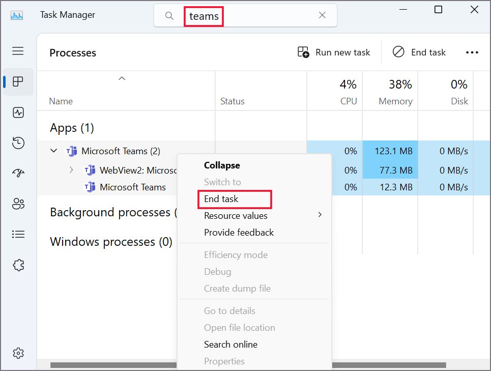The width and height of the screenshot is (491, 371).
Task: Collapse the Microsoft Teams (2) group chevron
Action: [x=54, y=151]
